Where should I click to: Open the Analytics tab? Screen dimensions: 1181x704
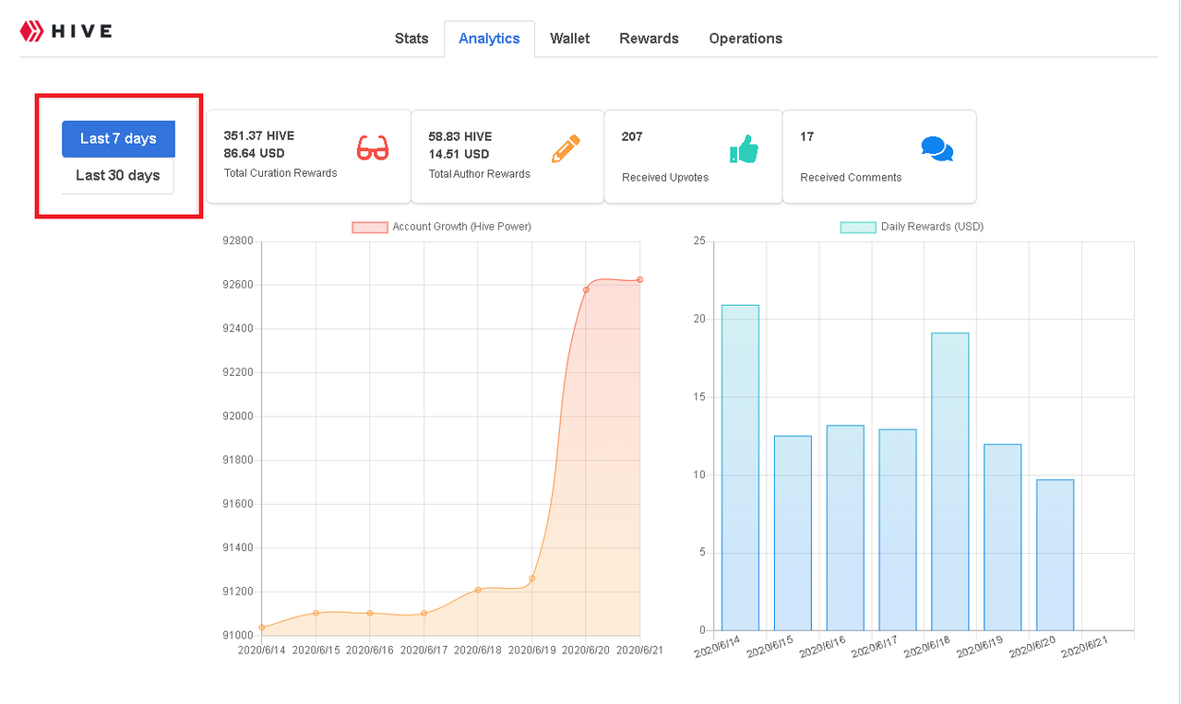[489, 39]
